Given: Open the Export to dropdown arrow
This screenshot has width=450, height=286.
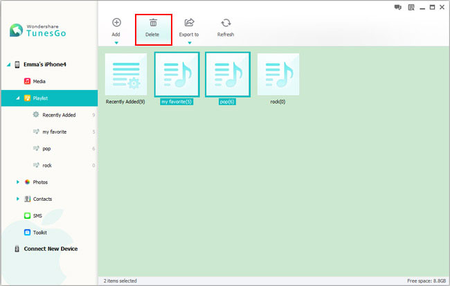Looking at the screenshot, I should tap(190, 43).
